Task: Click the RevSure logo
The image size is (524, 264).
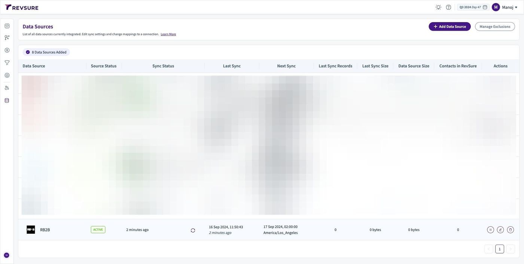Action: click(22, 7)
